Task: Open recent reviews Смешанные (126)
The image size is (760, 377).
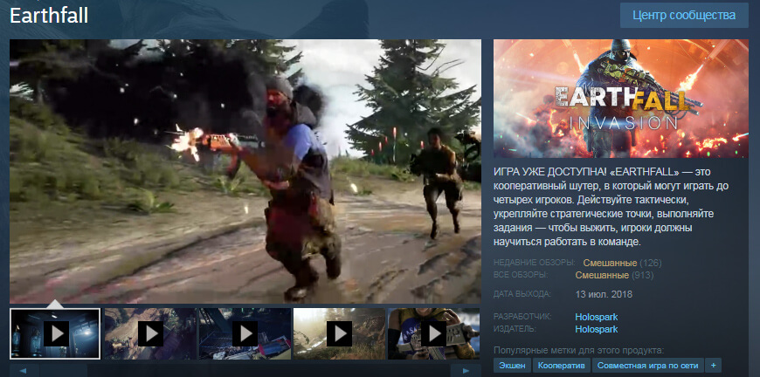Action: 622,263
